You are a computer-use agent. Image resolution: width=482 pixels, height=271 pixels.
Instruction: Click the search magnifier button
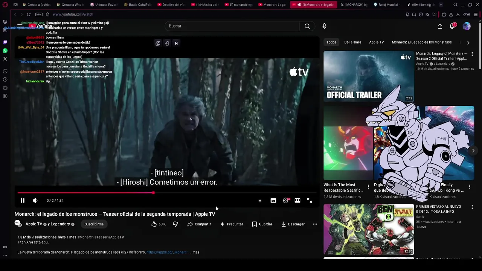coord(307,26)
